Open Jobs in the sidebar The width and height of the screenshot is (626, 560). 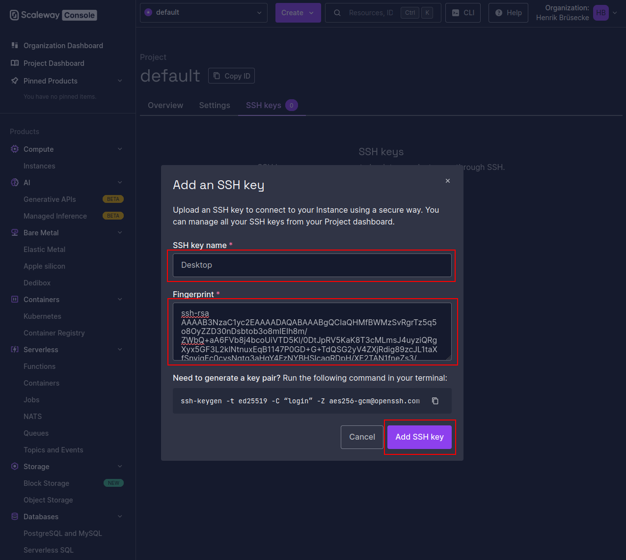pos(31,399)
